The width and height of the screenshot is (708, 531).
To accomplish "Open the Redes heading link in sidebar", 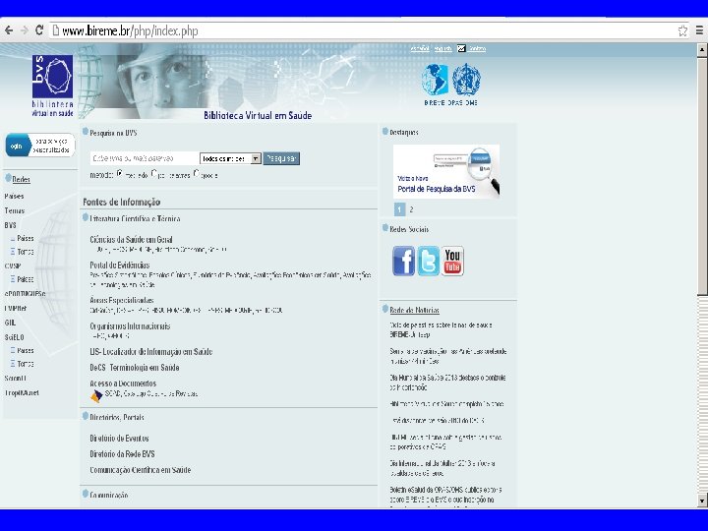I will [x=22, y=179].
